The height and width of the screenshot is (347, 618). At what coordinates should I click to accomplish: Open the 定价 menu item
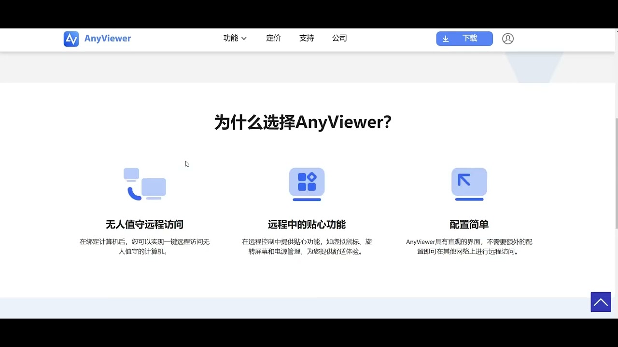pos(273,38)
